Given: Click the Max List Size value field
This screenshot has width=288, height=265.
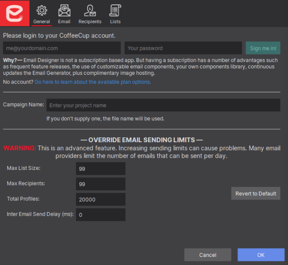Looking at the screenshot, I should (x=100, y=168).
